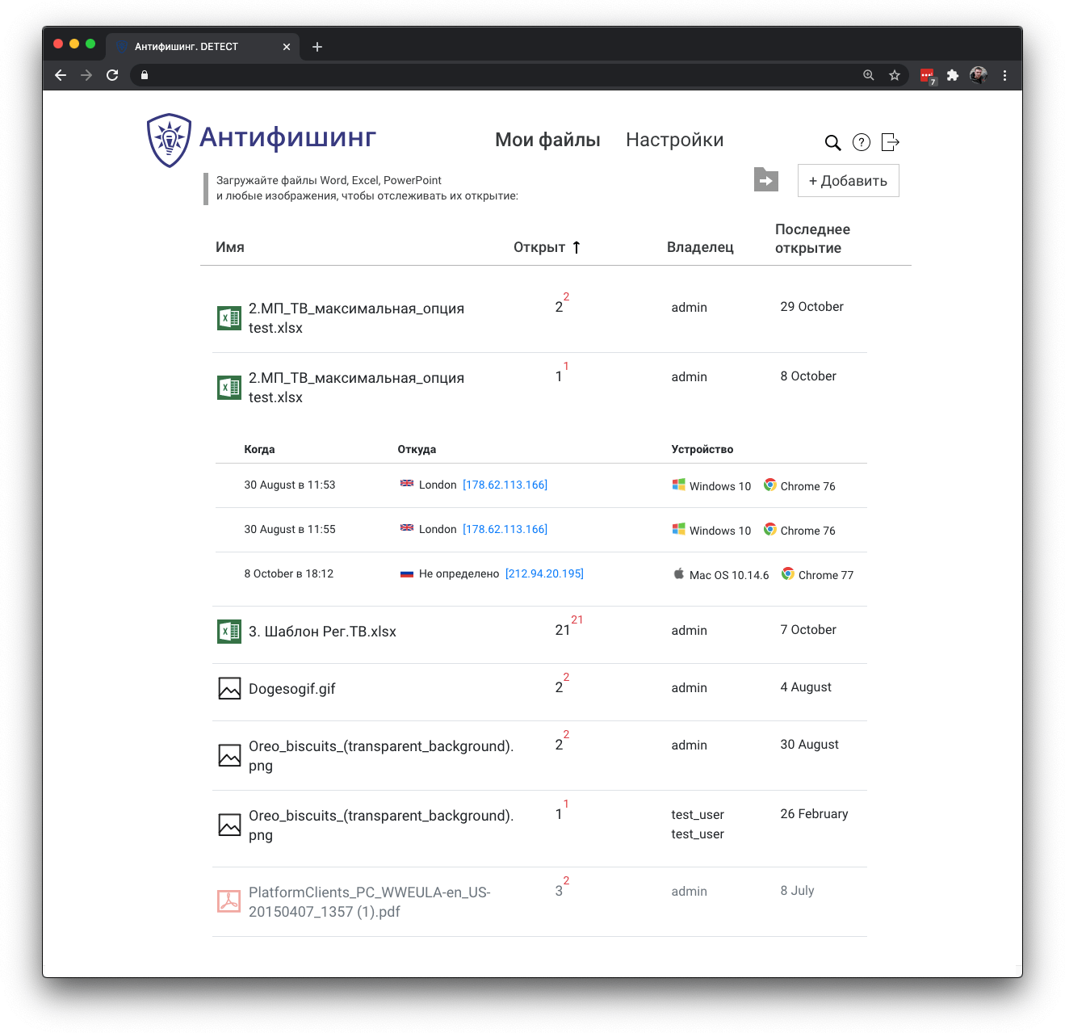Click Excel icon for 3. Шаблон Рег.ТВ.xlsx

229,632
